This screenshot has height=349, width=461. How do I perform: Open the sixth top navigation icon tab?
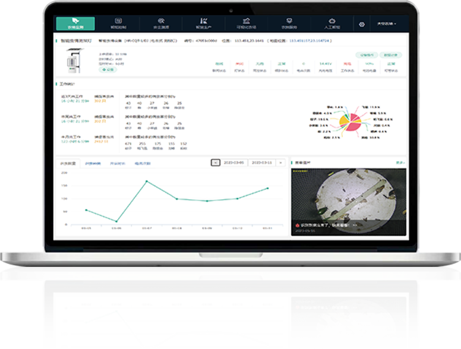289,24
